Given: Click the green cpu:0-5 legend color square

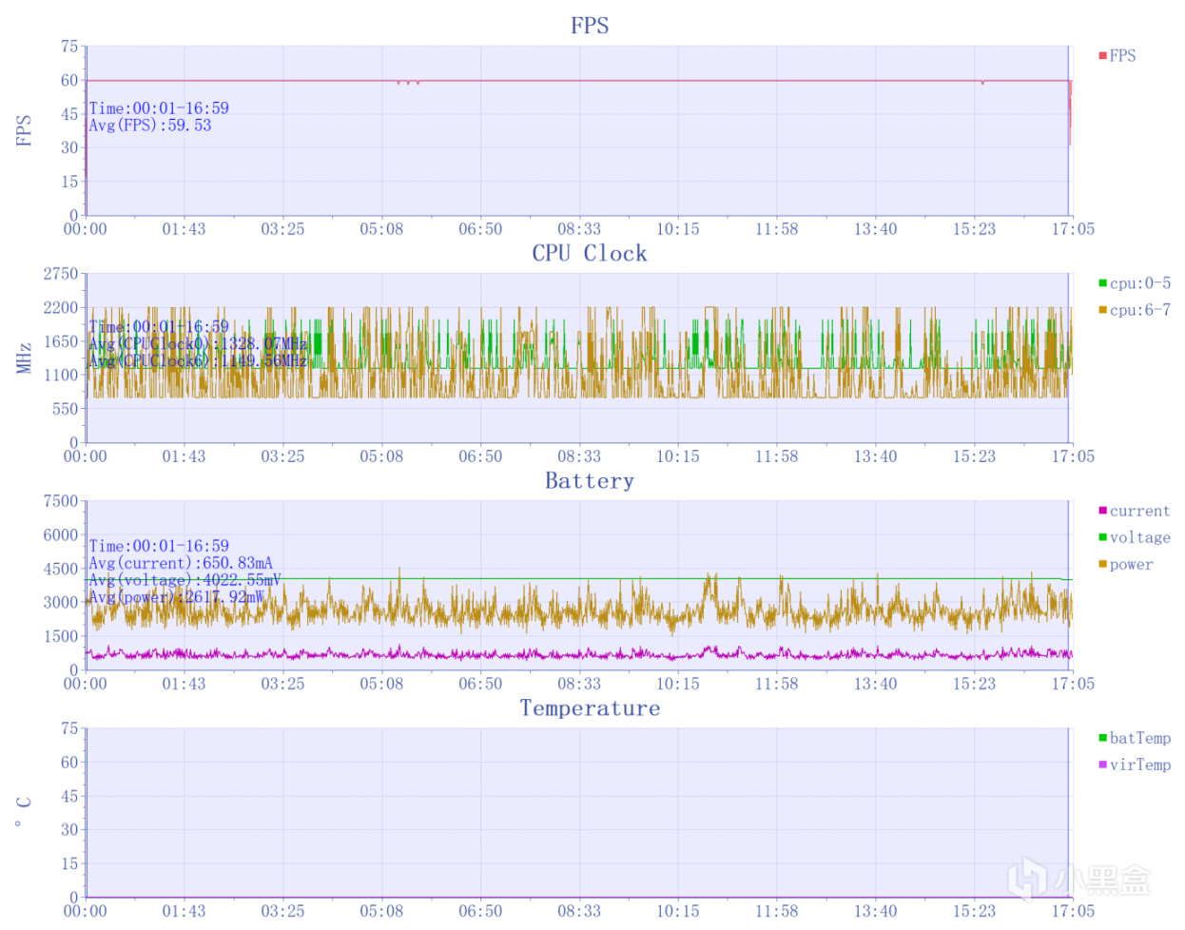Looking at the screenshot, I should pos(1102,283).
